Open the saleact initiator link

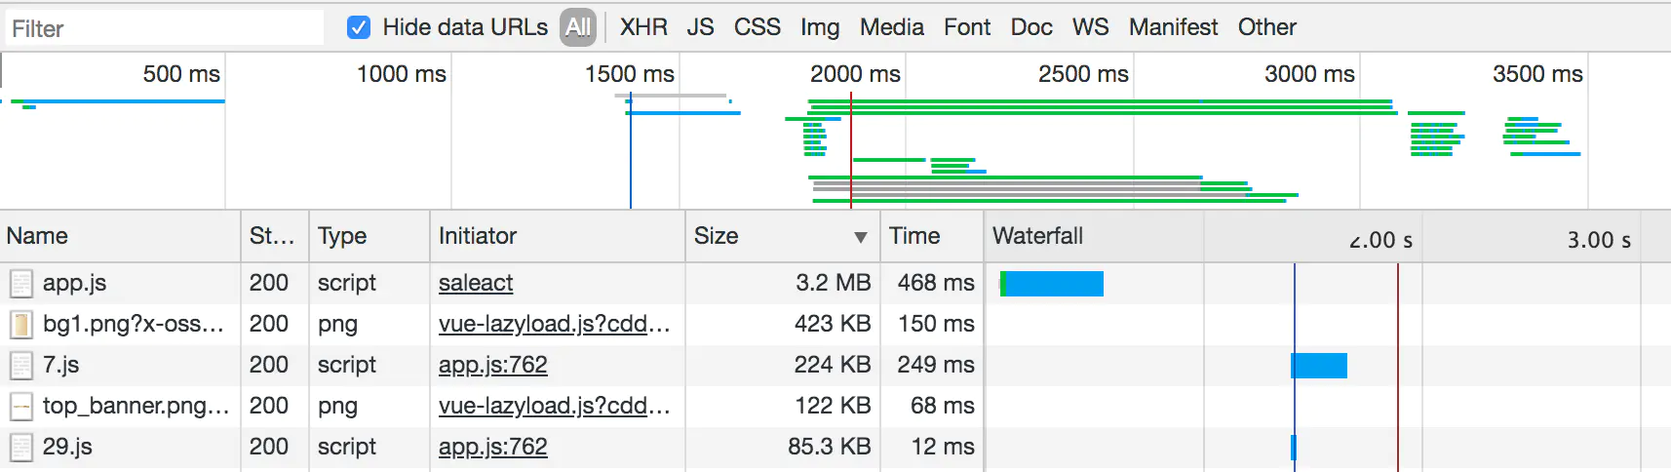point(475,283)
